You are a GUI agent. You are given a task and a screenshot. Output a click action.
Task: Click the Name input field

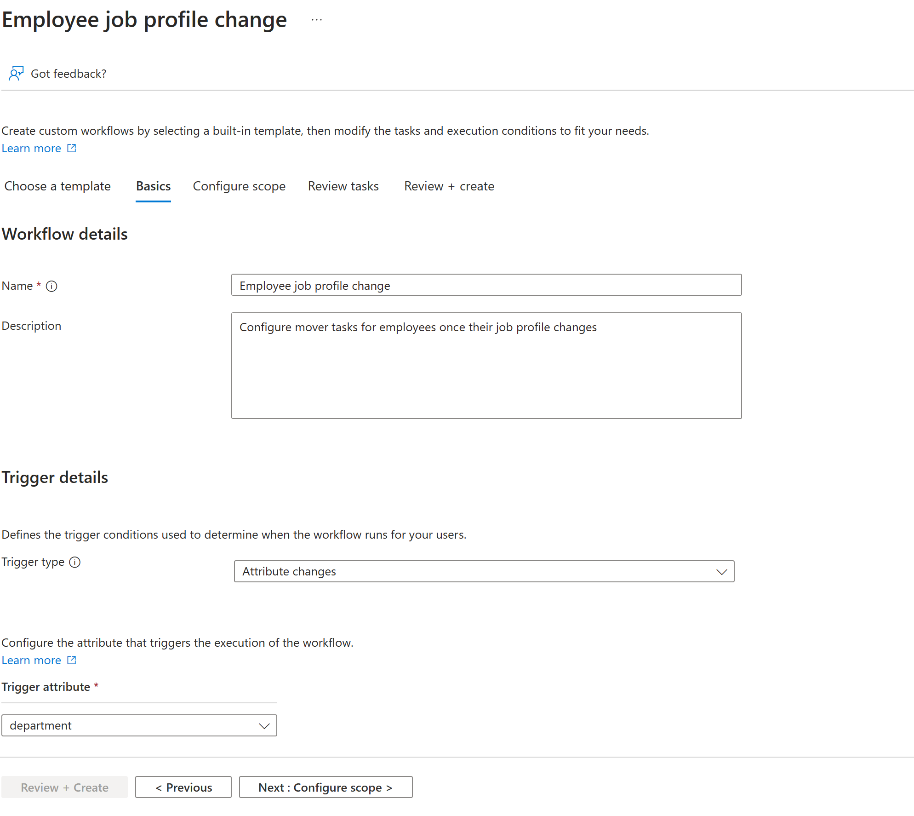[x=486, y=284]
